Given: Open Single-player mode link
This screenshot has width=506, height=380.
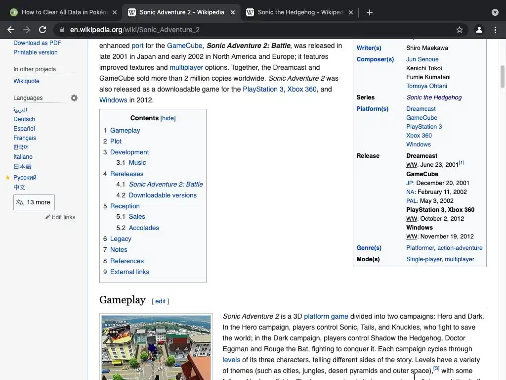Looking at the screenshot, I should pos(423,259).
